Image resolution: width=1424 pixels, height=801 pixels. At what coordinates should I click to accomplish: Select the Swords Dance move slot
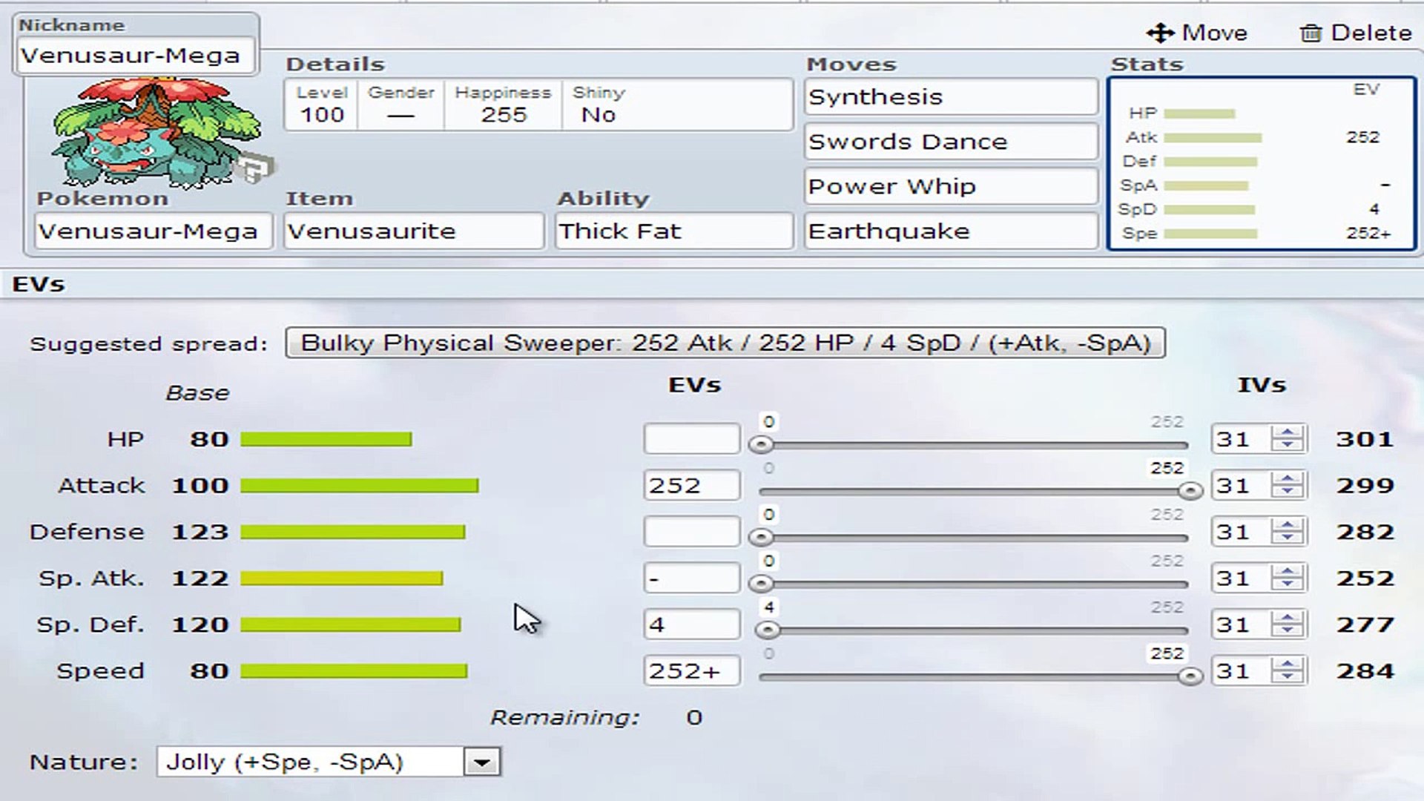[x=951, y=141]
